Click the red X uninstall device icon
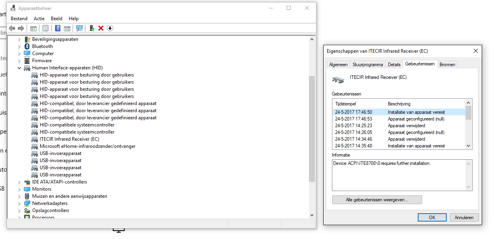This screenshot has height=239, width=494. tap(101, 28)
